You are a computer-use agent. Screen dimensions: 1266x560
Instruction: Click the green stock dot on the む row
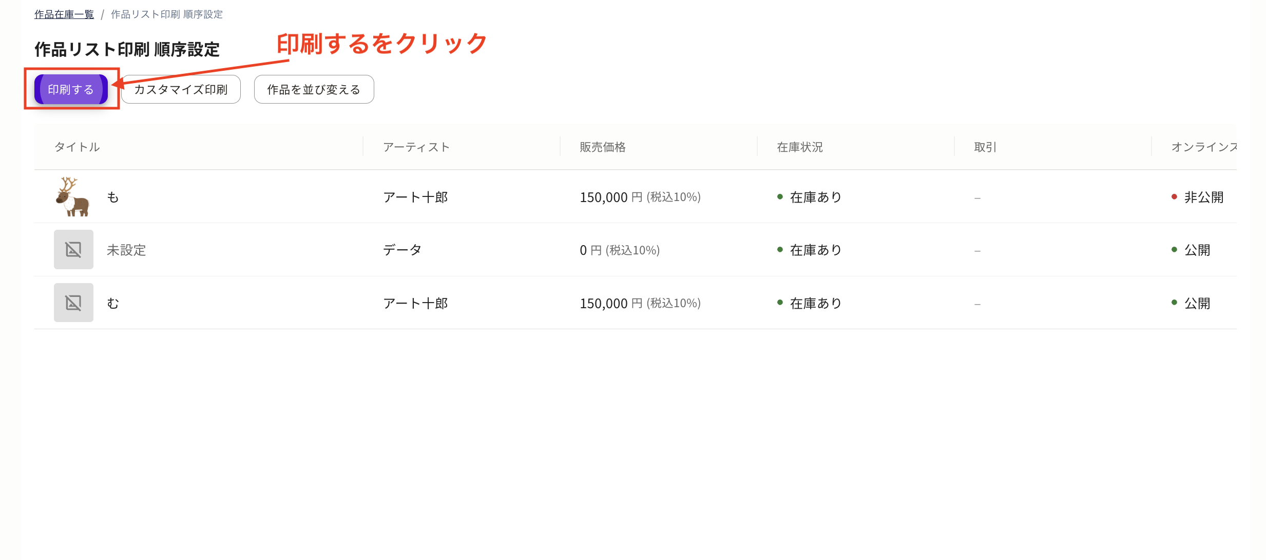(780, 303)
